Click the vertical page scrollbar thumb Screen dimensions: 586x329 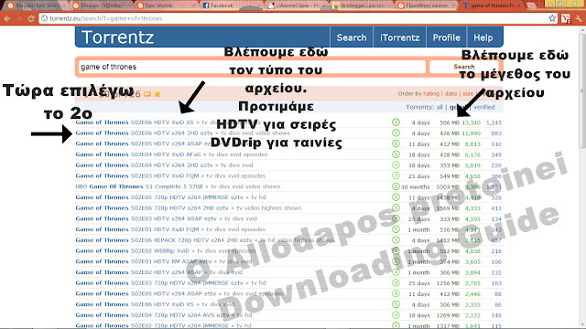coord(582,91)
